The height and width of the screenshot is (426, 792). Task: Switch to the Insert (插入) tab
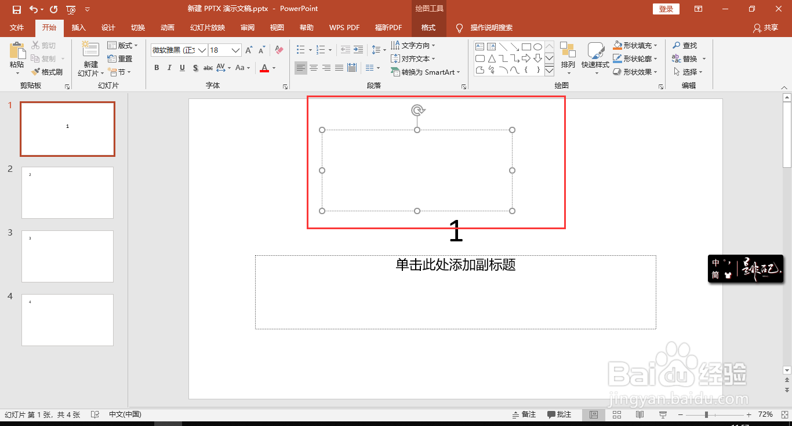click(x=78, y=28)
